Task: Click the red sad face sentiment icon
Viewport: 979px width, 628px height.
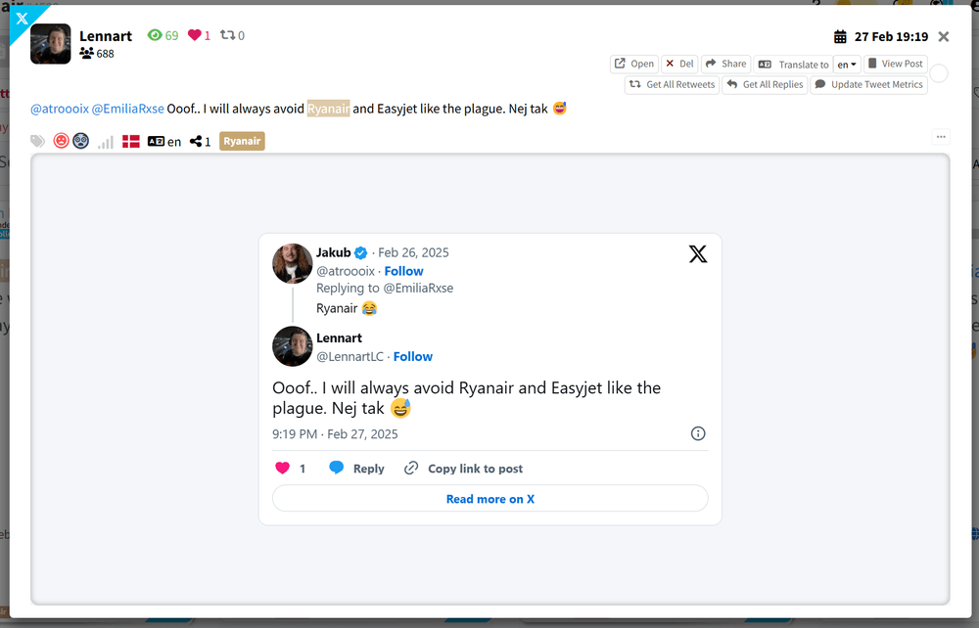Action: tap(61, 141)
